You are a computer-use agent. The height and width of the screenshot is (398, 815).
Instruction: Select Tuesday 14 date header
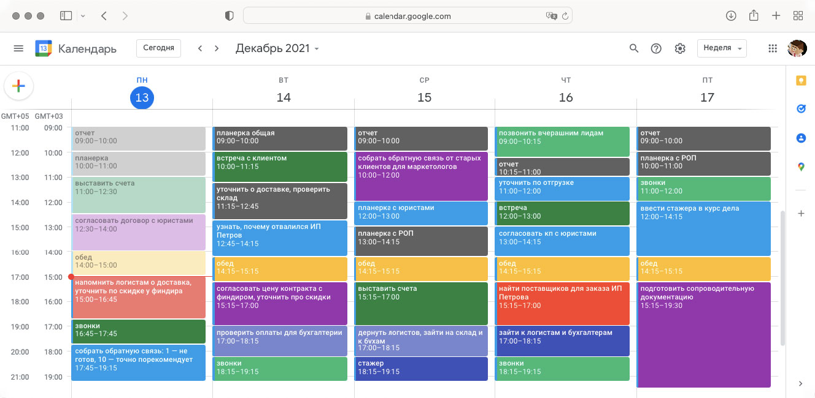(x=284, y=97)
